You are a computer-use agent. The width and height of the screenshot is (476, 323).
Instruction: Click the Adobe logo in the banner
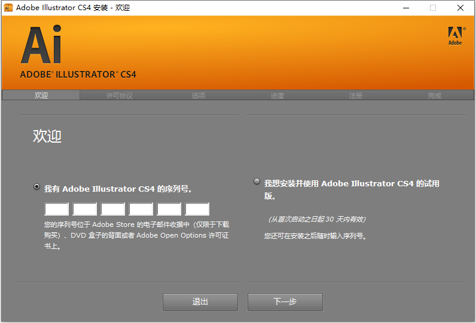[x=456, y=36]
